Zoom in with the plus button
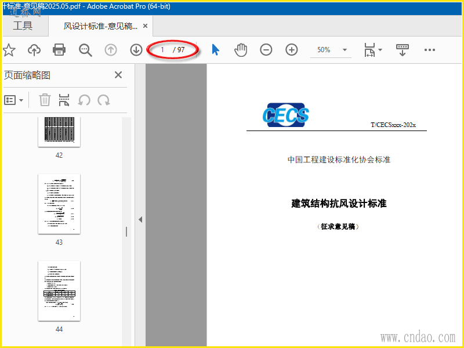 pos(292,50)
